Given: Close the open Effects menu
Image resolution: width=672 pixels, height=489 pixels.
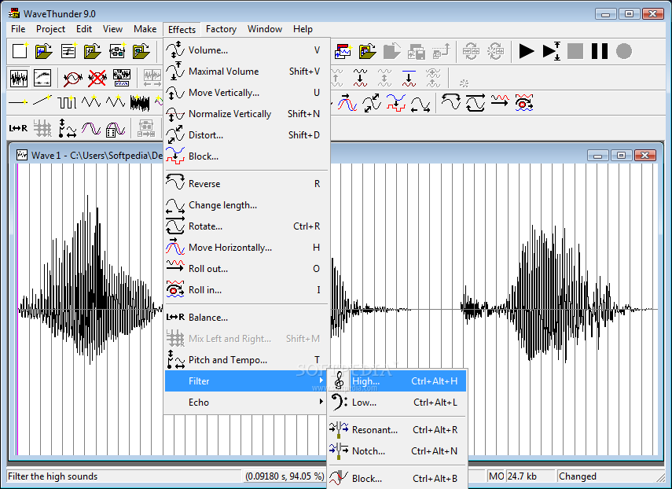Looking at the screenshot, I should point(182,30).
